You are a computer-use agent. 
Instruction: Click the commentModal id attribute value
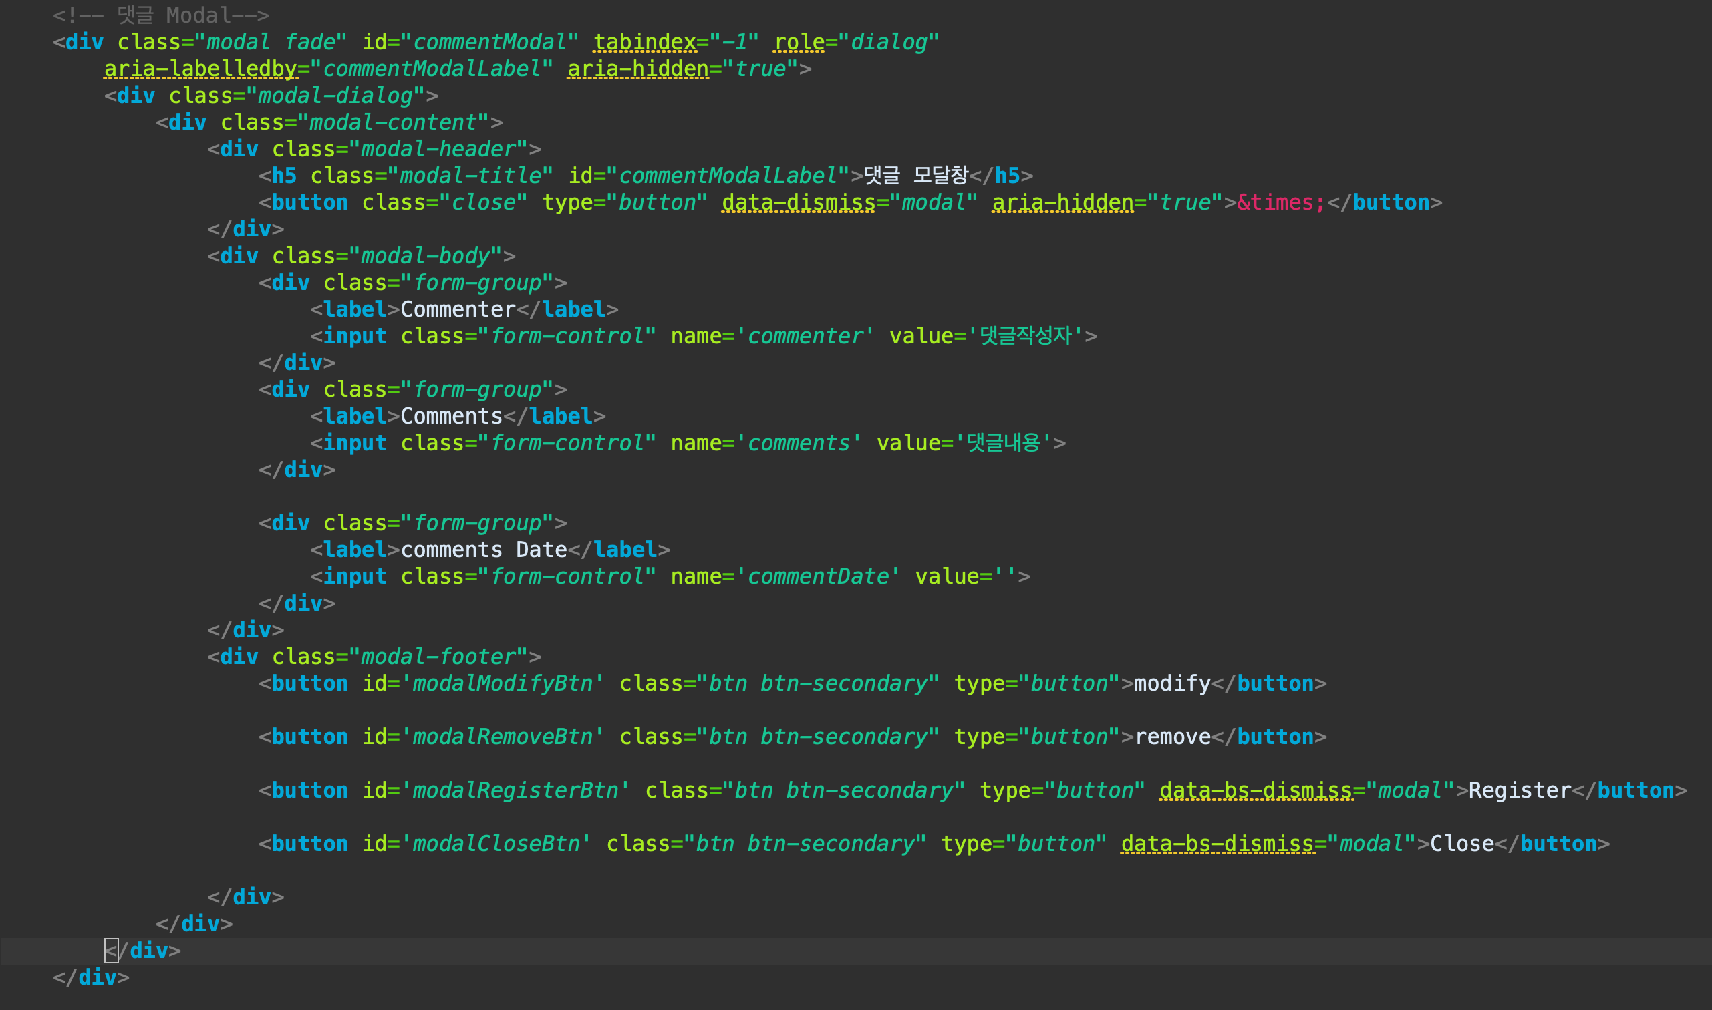(x=489, y=42)
